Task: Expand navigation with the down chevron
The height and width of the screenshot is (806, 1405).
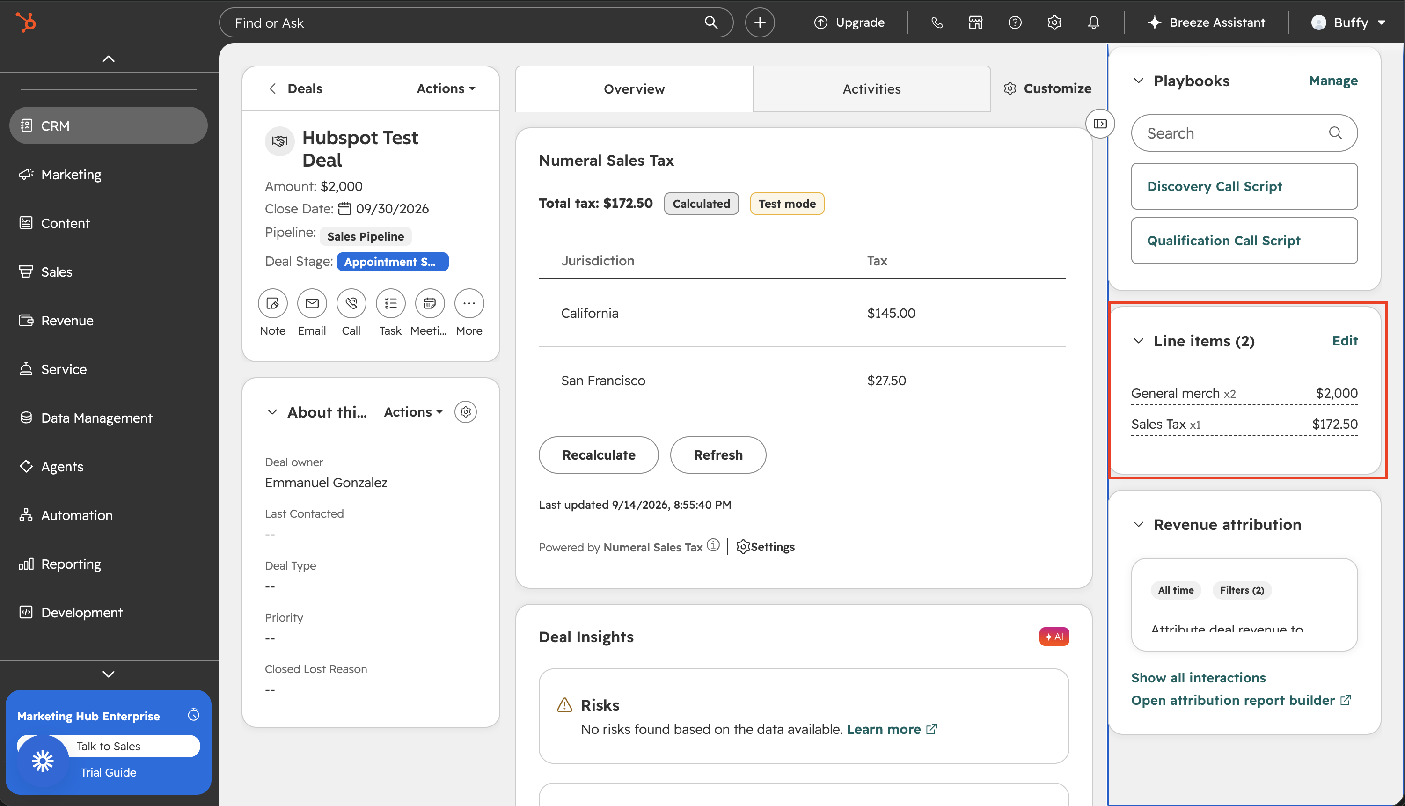Action: pos(109,674)
